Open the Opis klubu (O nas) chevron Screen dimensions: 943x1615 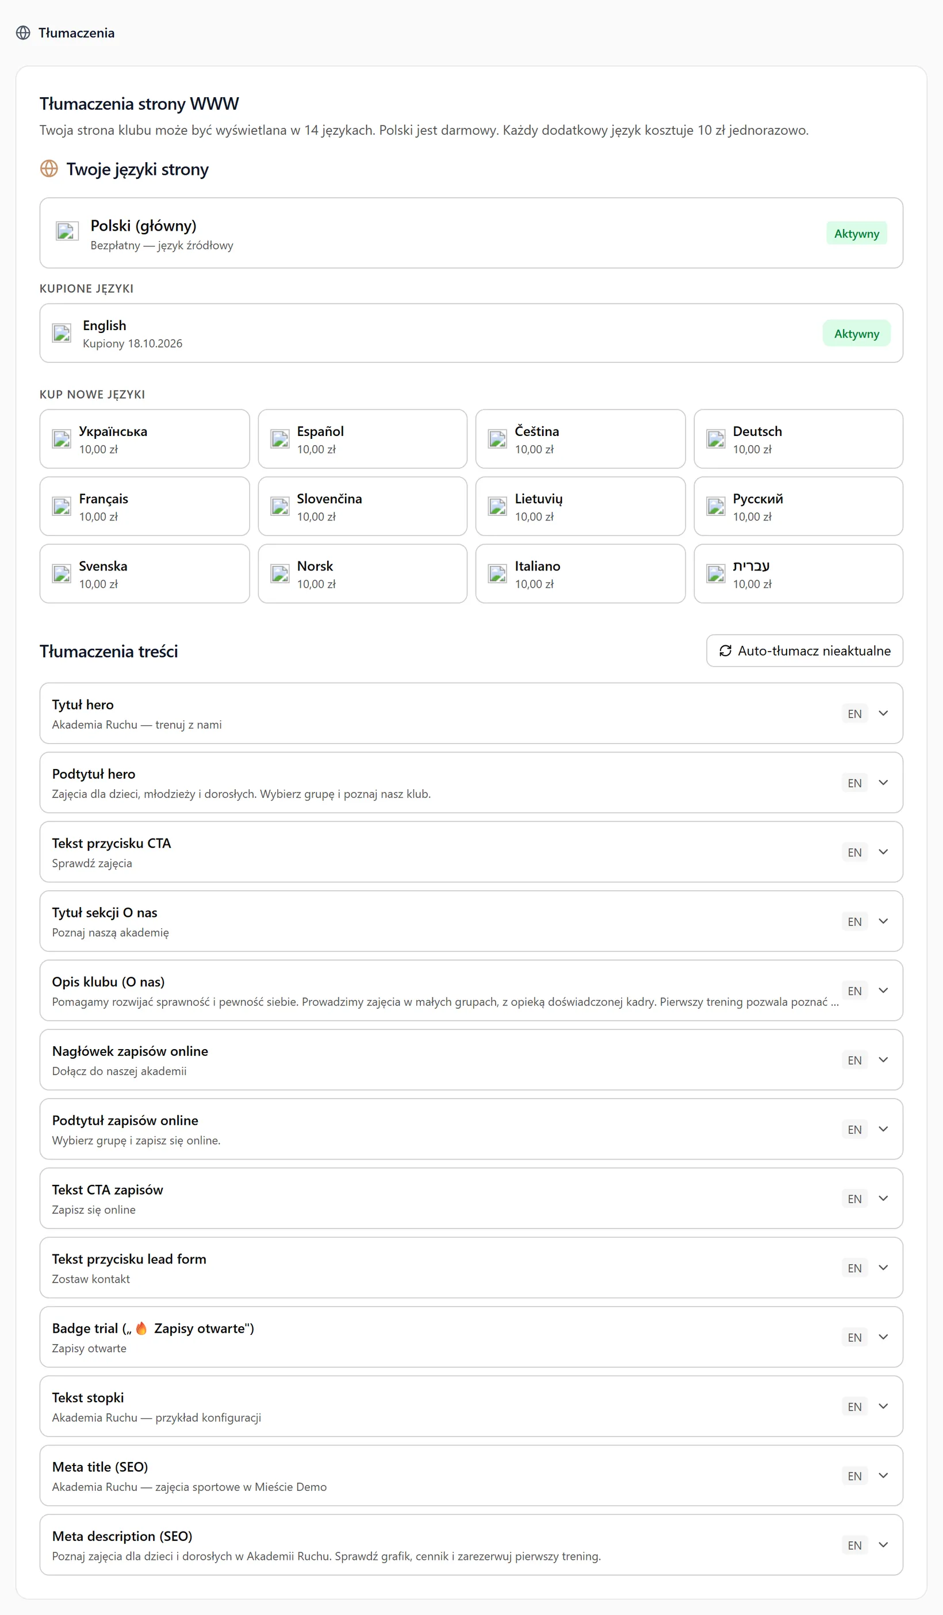883,990
